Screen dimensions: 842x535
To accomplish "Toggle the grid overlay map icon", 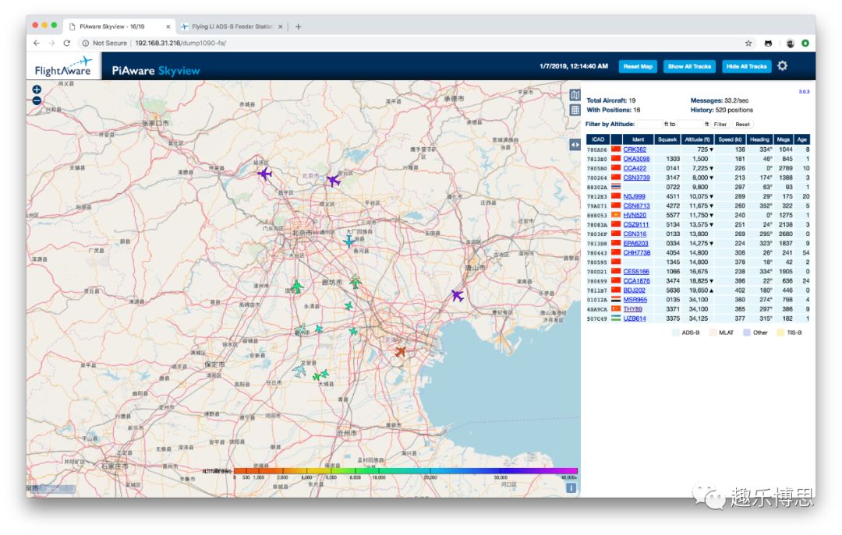I will pos(575,110).
